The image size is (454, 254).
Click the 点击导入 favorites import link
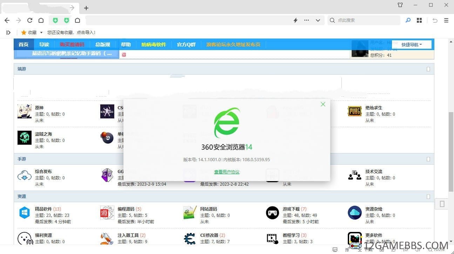click(x=86, y=33)
